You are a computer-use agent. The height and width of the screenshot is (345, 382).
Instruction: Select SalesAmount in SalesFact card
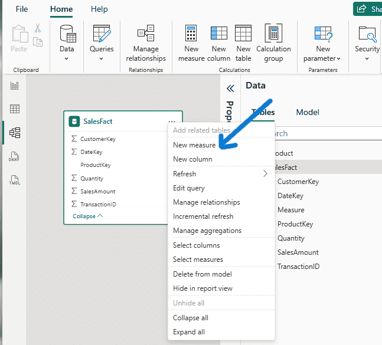(x=98, y=192)
